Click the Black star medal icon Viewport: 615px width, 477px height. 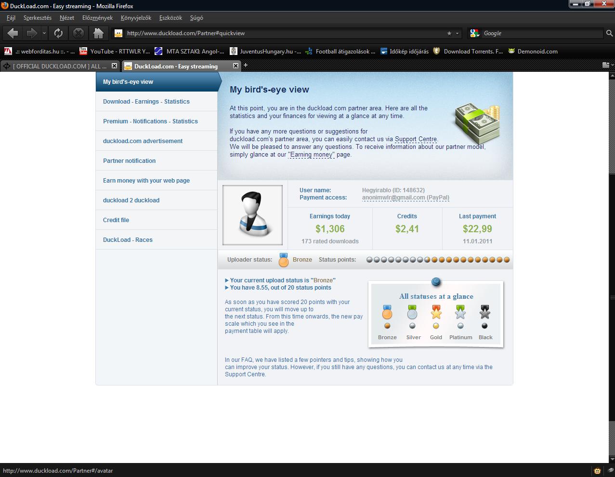click(485, 312)
